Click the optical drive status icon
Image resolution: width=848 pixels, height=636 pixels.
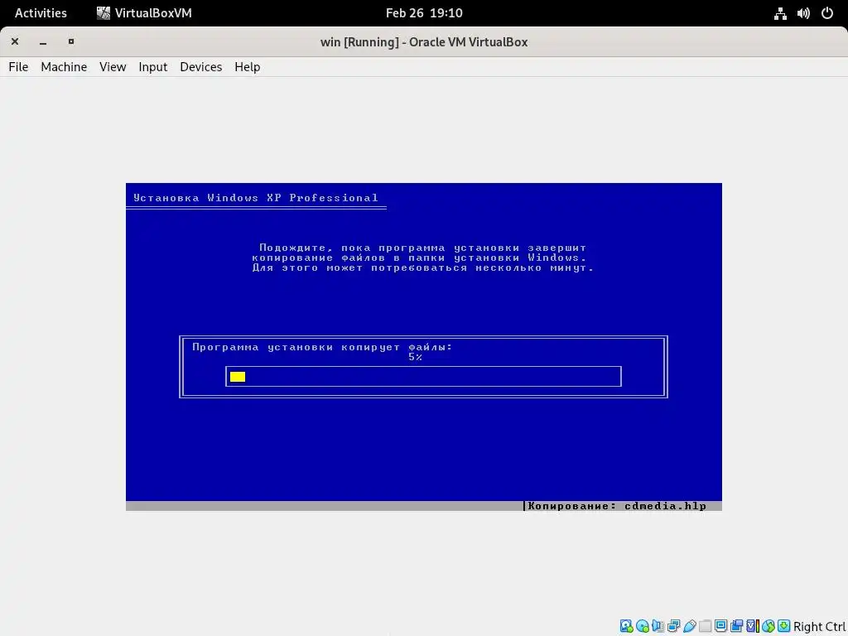tap(643, 626)
